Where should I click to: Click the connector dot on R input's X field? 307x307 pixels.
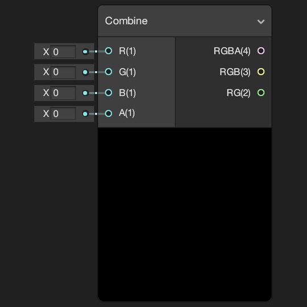click(x=85, y=52)
